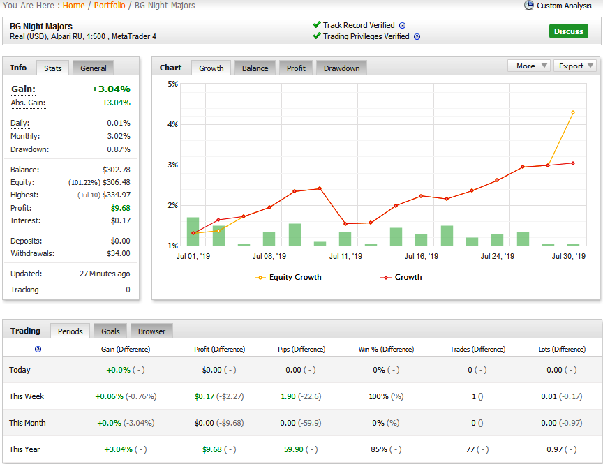Click the Abs. Gain label
603x464 pixels.
click(28, 103)
